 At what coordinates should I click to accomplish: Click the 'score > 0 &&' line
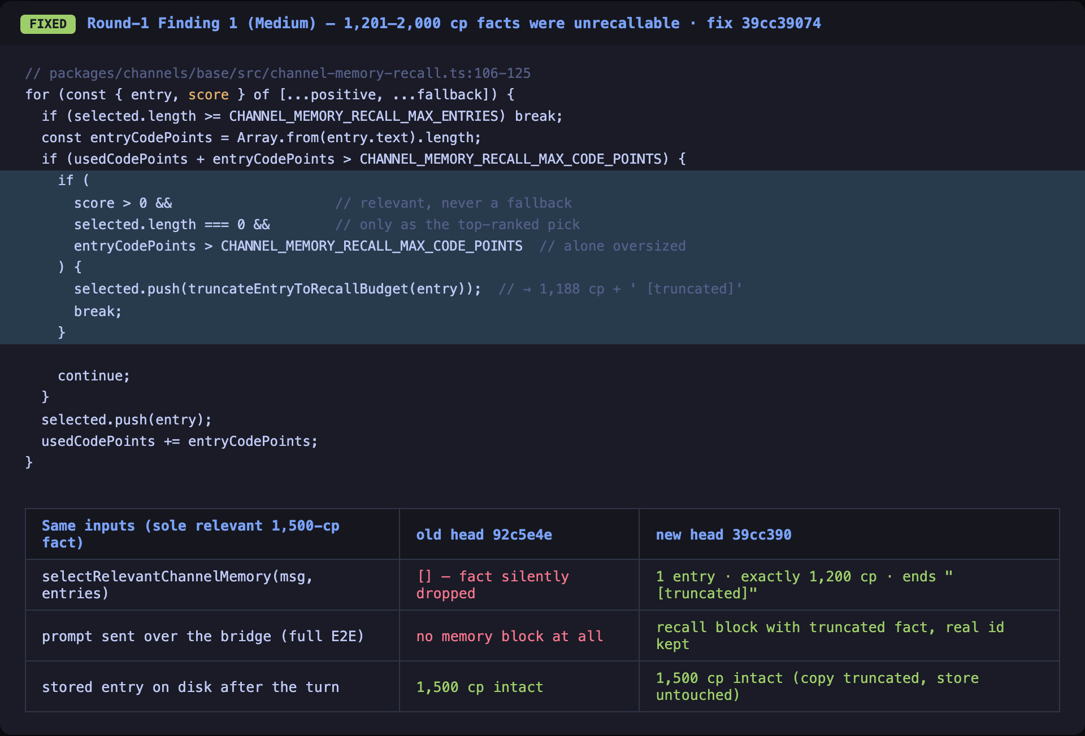(x=123, y=203)
